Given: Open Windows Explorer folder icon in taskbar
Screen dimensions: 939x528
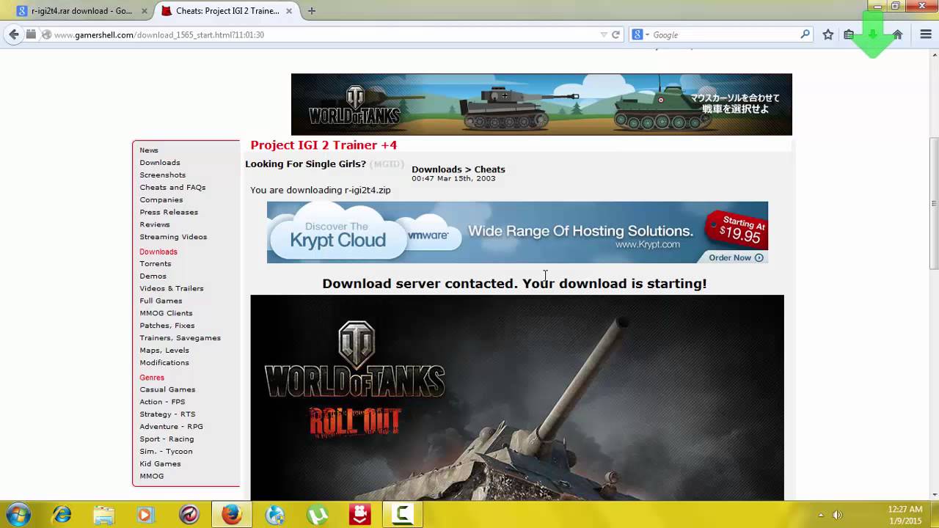Looking at the screenshot, I should (x=103, y=515).
